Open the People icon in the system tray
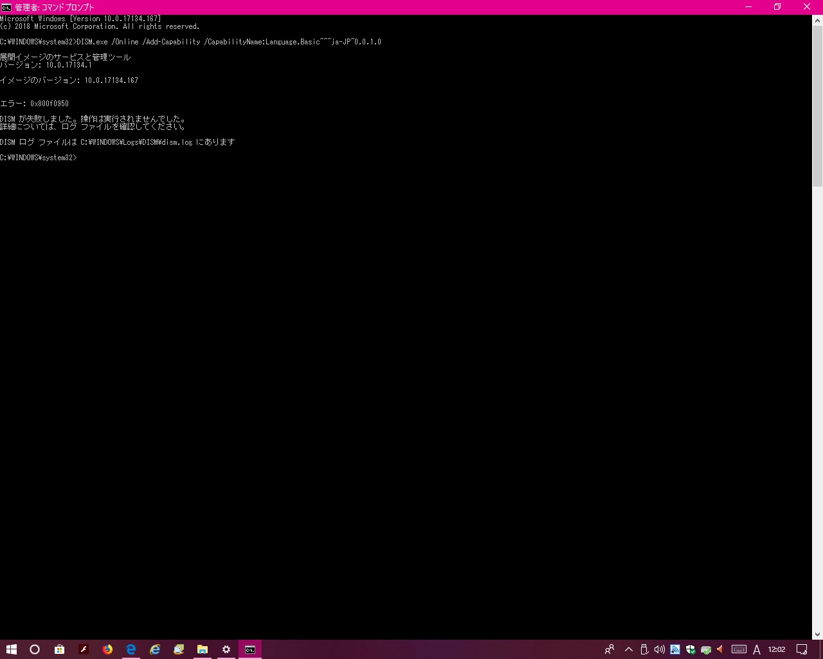Viewport: 823px width, 659px height. (x=609, y=649)
